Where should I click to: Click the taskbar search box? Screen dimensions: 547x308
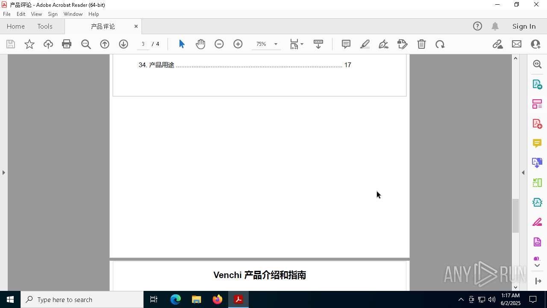[x=82, y=299]
